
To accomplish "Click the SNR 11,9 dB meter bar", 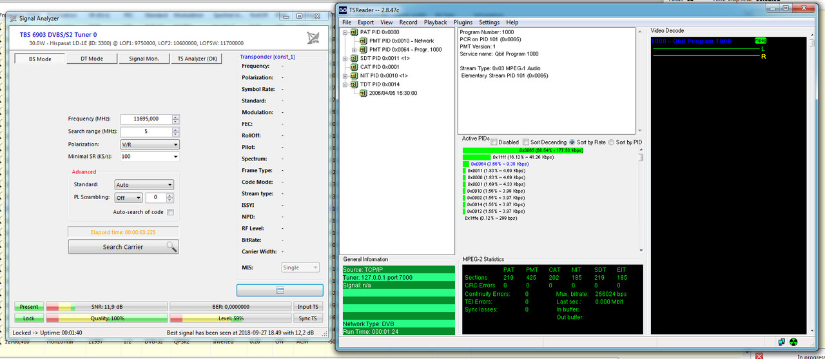I will (106, 307).
